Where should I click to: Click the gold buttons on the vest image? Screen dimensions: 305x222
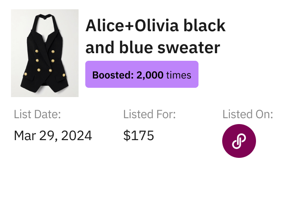click(x=44, y=60)
